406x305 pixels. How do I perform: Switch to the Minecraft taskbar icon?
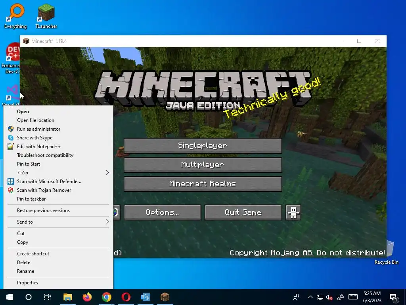point(165,297)
